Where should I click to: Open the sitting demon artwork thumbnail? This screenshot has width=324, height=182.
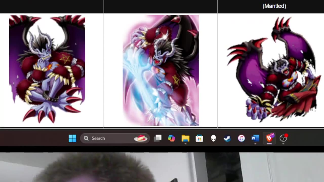(47, 69)
